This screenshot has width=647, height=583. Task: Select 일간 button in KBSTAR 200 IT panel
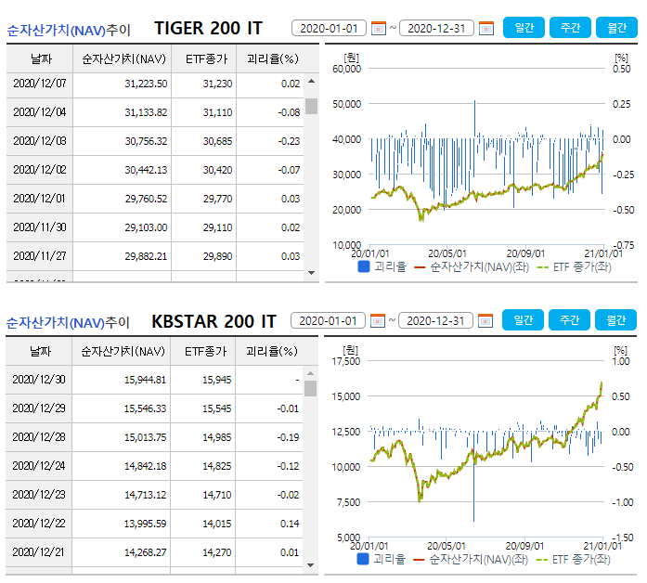(524, 320)
